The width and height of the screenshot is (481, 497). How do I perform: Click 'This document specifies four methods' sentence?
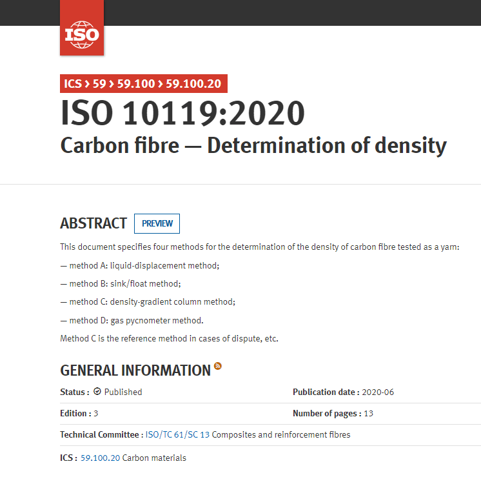click(x=259, y=247)
